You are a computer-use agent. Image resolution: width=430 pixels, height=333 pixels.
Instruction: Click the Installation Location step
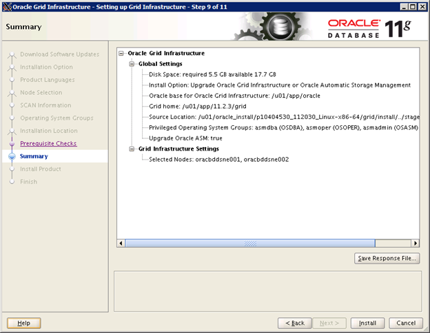pyautogui.click(x=49, y=131)
